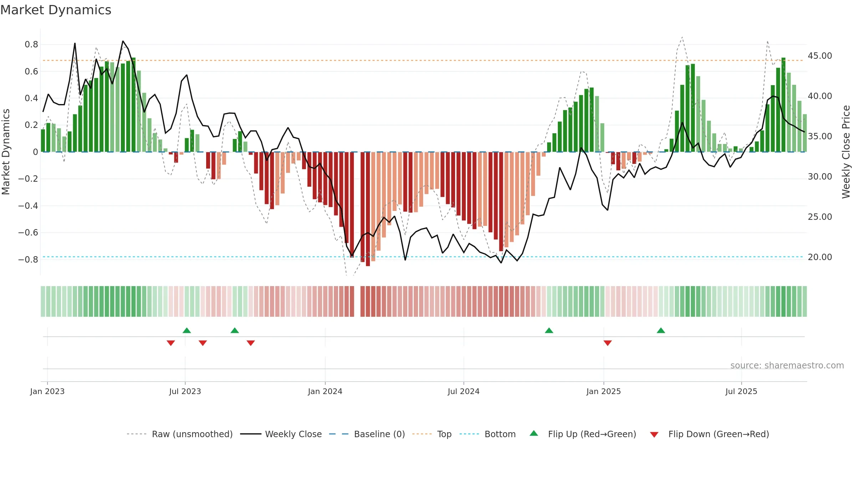The width and height of the screenshot is (856, 481).
Task: Select the red flip-down marker just after Jul 2023
Action: pyautogui.click(x=203, y=343)
